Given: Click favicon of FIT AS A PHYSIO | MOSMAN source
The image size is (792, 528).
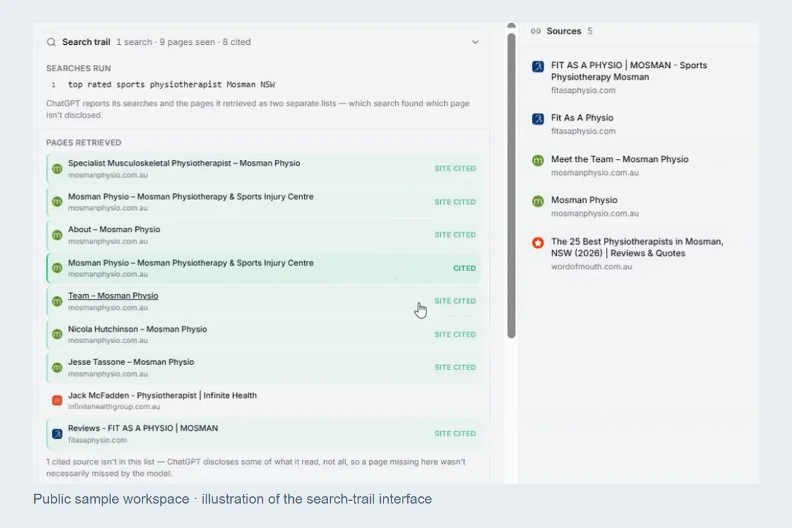Looking at the screenshot, I should [538, 66].
